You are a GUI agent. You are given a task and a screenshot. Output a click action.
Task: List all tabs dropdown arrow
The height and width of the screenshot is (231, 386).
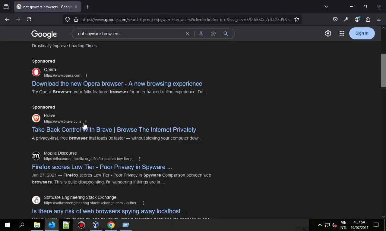tap(326, 7)
